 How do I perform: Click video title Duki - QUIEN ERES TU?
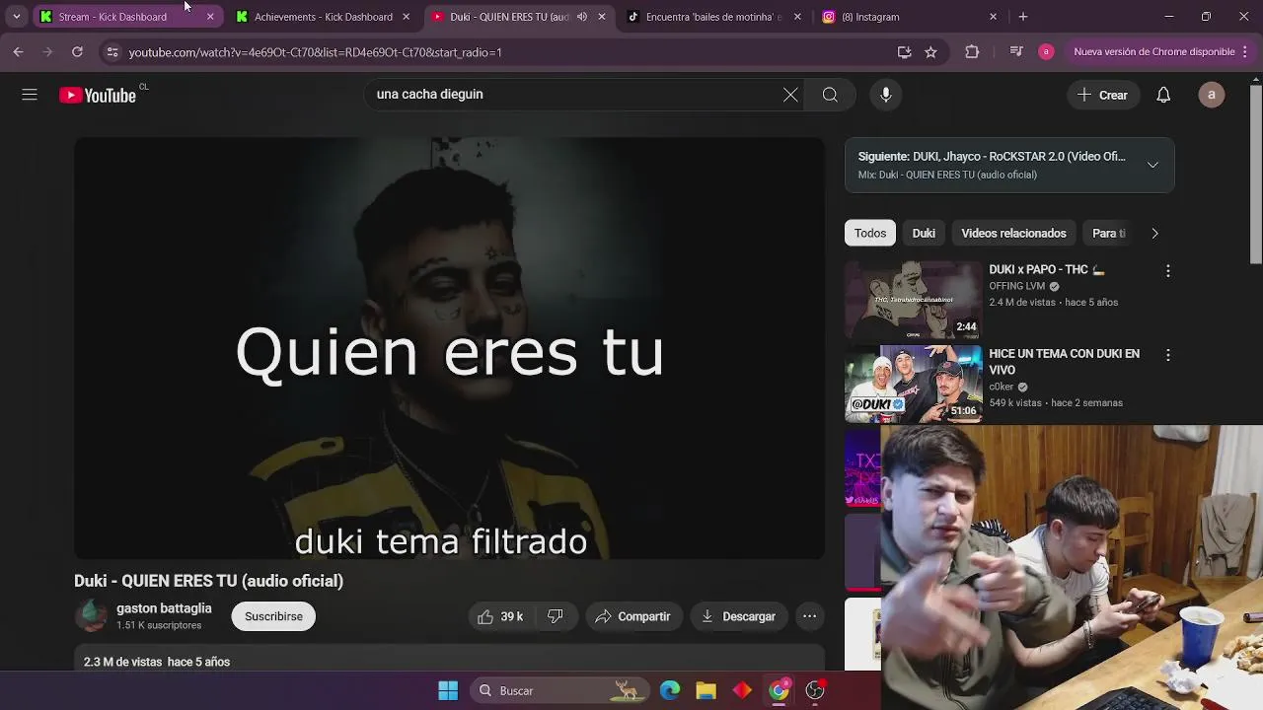(208, 581)
